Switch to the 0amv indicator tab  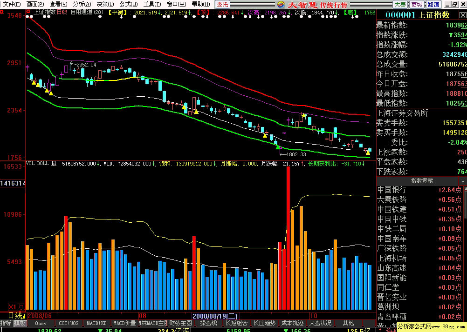click(41, 323)
